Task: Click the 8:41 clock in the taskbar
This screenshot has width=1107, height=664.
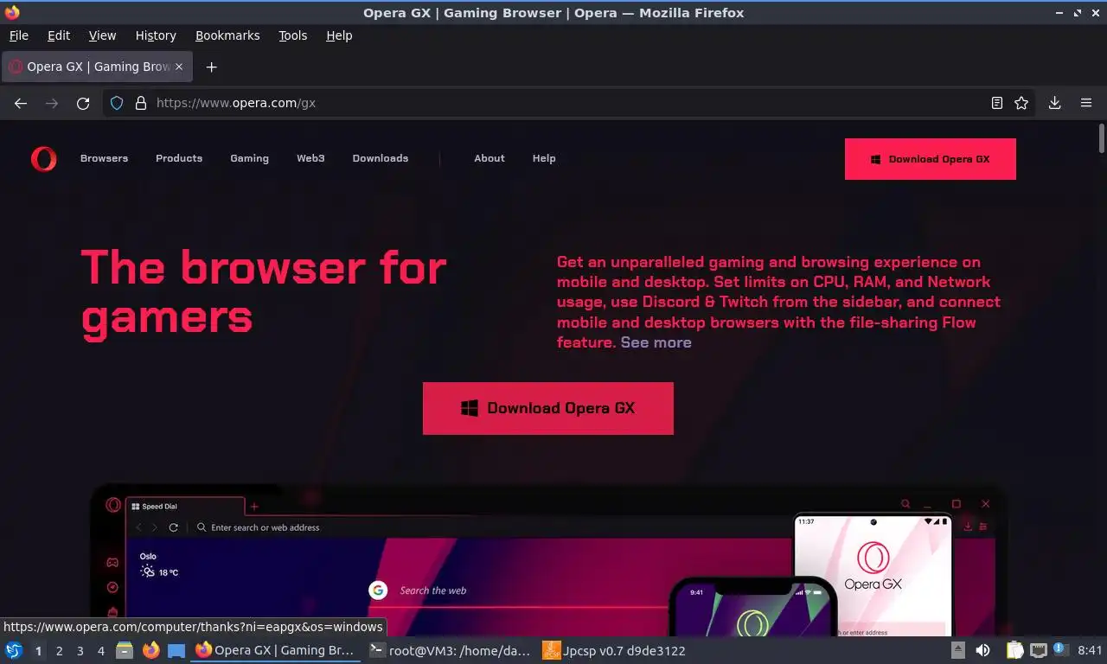Action: point(1090,650)
